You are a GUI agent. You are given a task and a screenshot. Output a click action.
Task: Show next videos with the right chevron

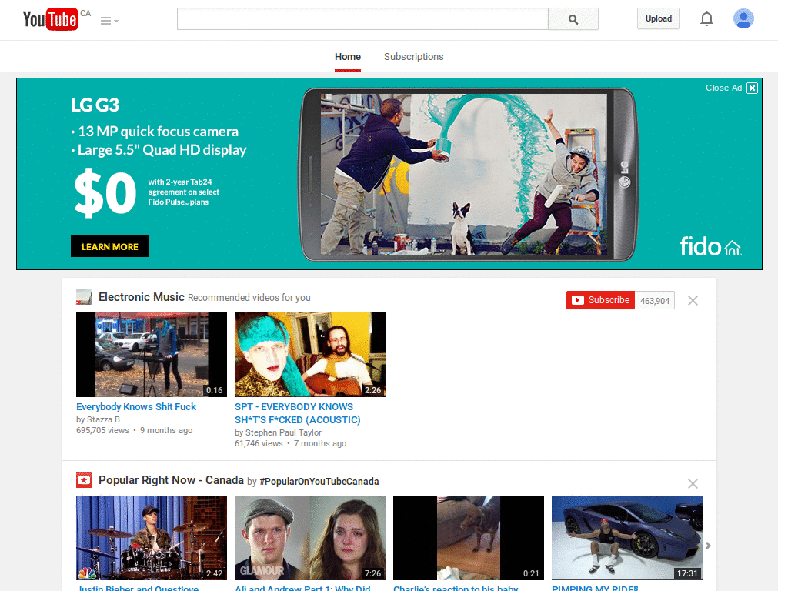(x=708, y=546)
